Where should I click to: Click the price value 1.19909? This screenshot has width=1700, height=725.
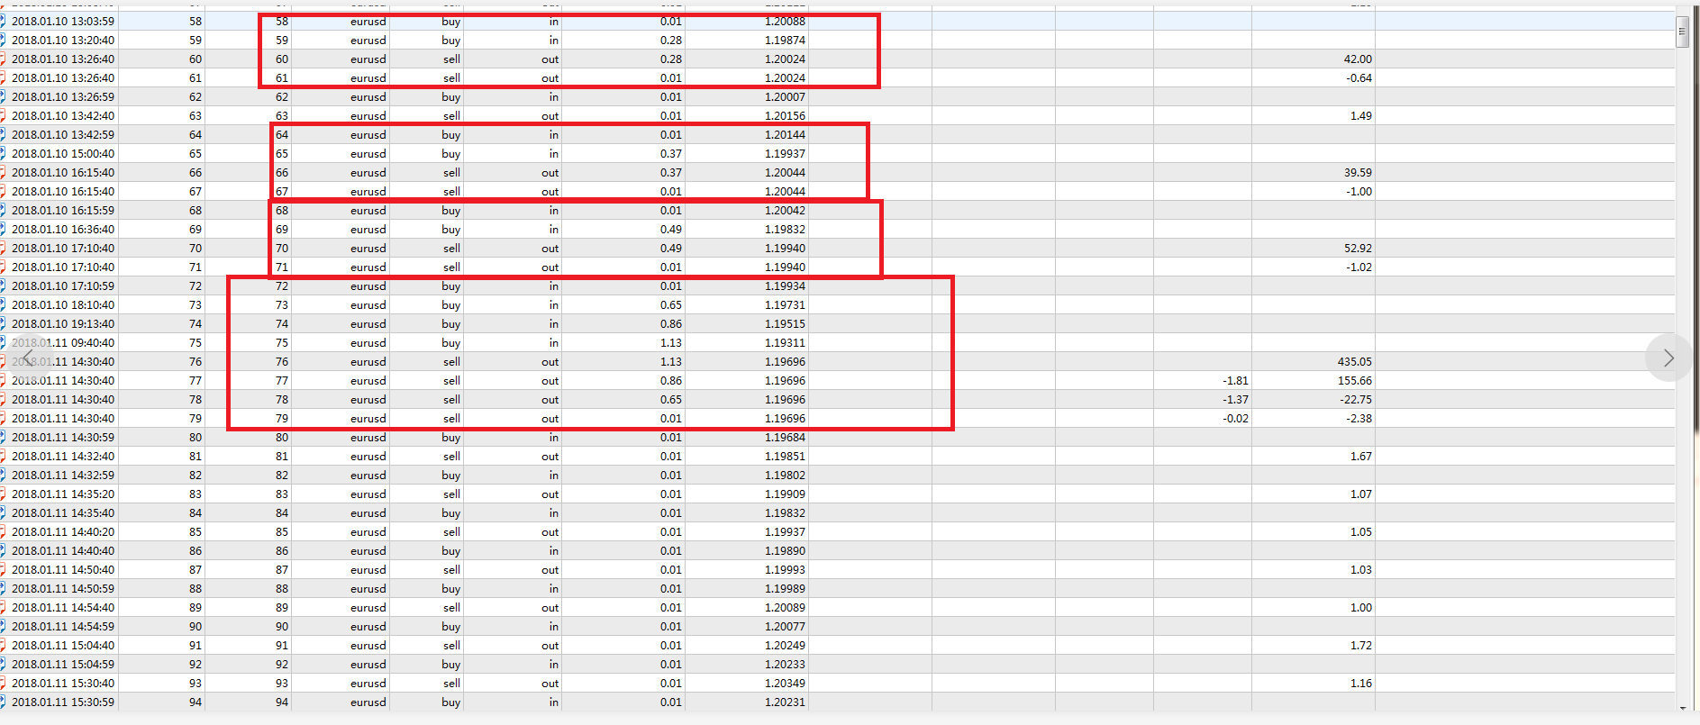click(785, 494)
